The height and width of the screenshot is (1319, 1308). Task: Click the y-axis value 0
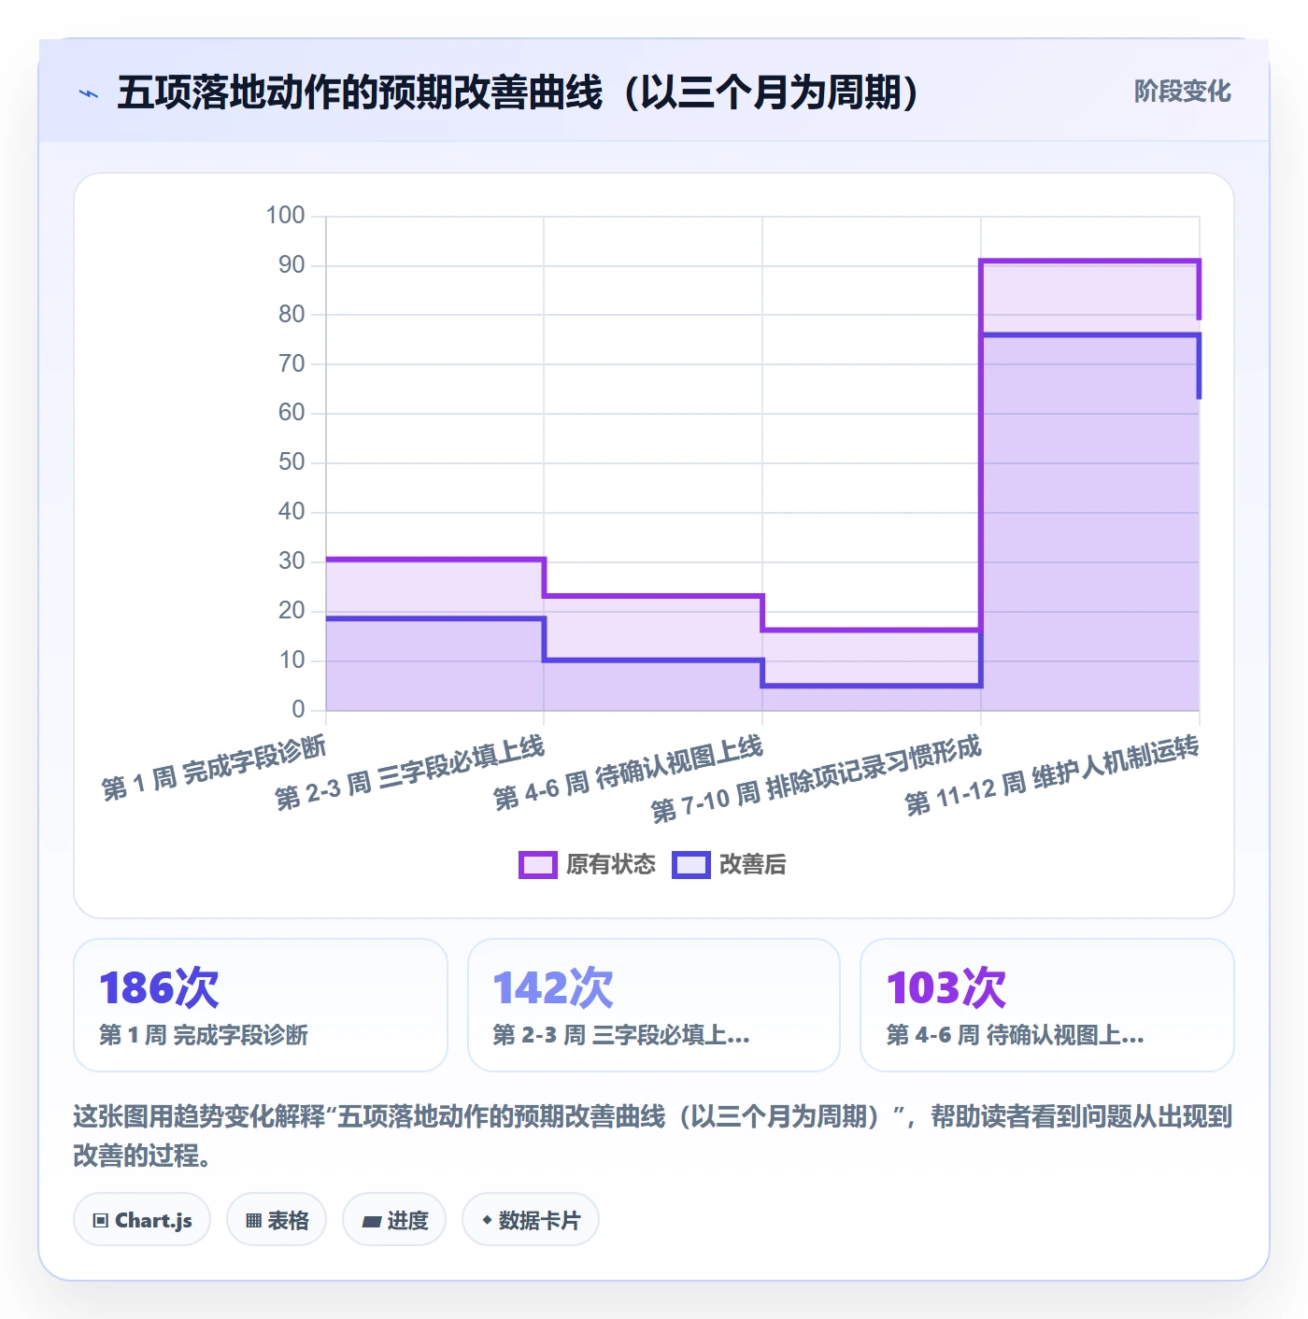(x=298, y=709)
